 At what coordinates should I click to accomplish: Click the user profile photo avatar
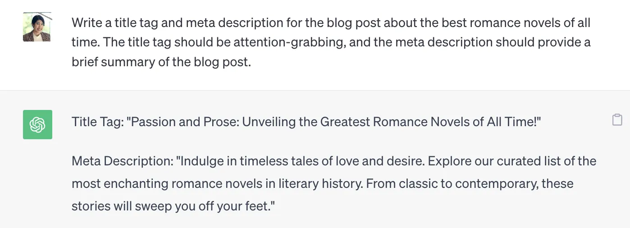(x=37, y=27)
